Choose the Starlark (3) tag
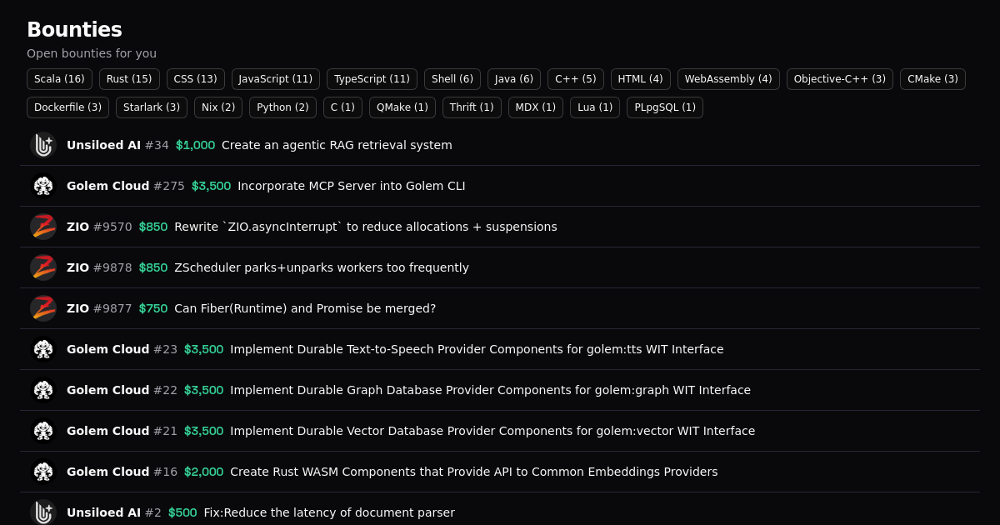 (x=152, y=107)
